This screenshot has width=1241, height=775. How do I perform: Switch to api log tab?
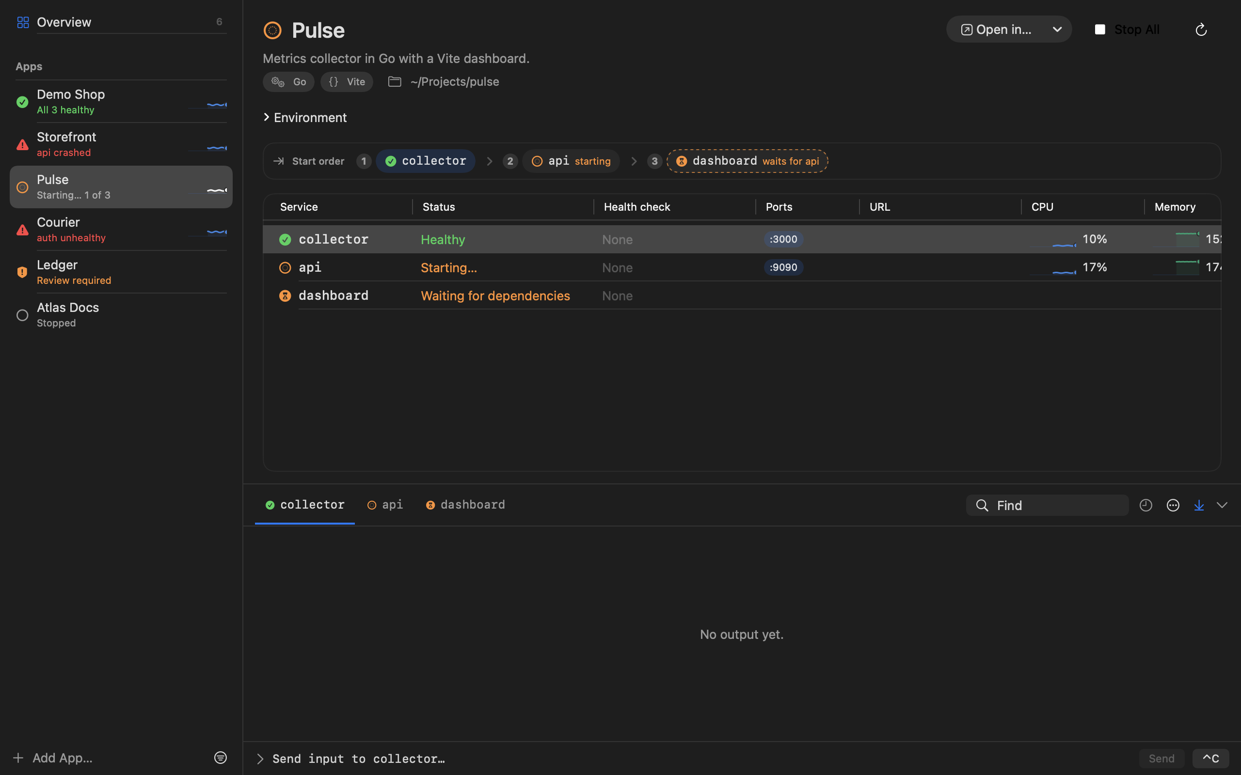point(385,505)
